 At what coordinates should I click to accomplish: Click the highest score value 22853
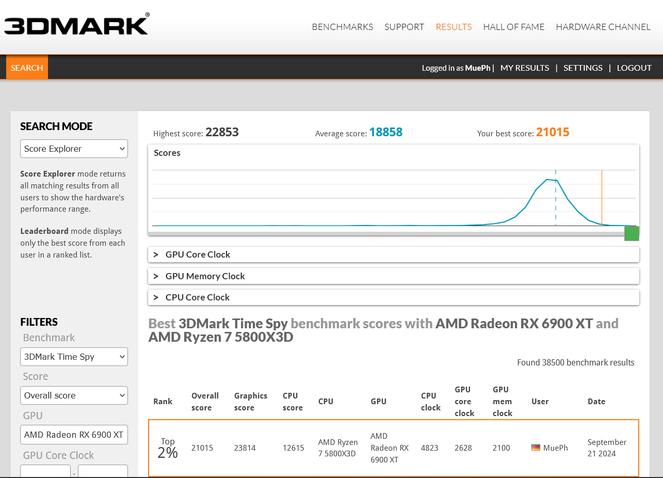click(222, 132)
